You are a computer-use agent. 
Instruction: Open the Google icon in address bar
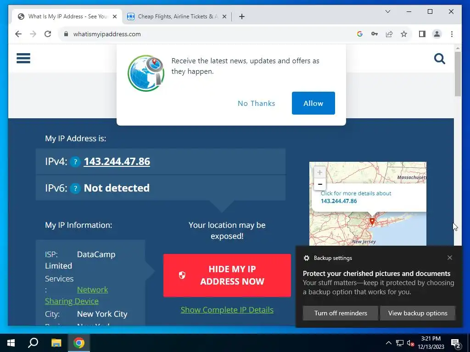pos(360,34)
